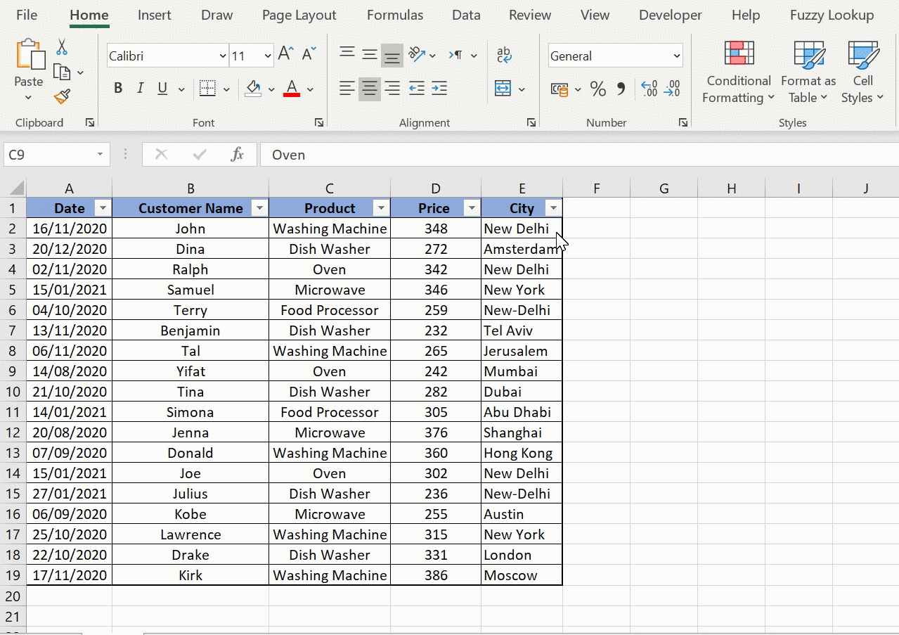Click the Name Box showing C9
Image resolution: width=899 pixels, height=635 pixels.
(x=49, y=155)
